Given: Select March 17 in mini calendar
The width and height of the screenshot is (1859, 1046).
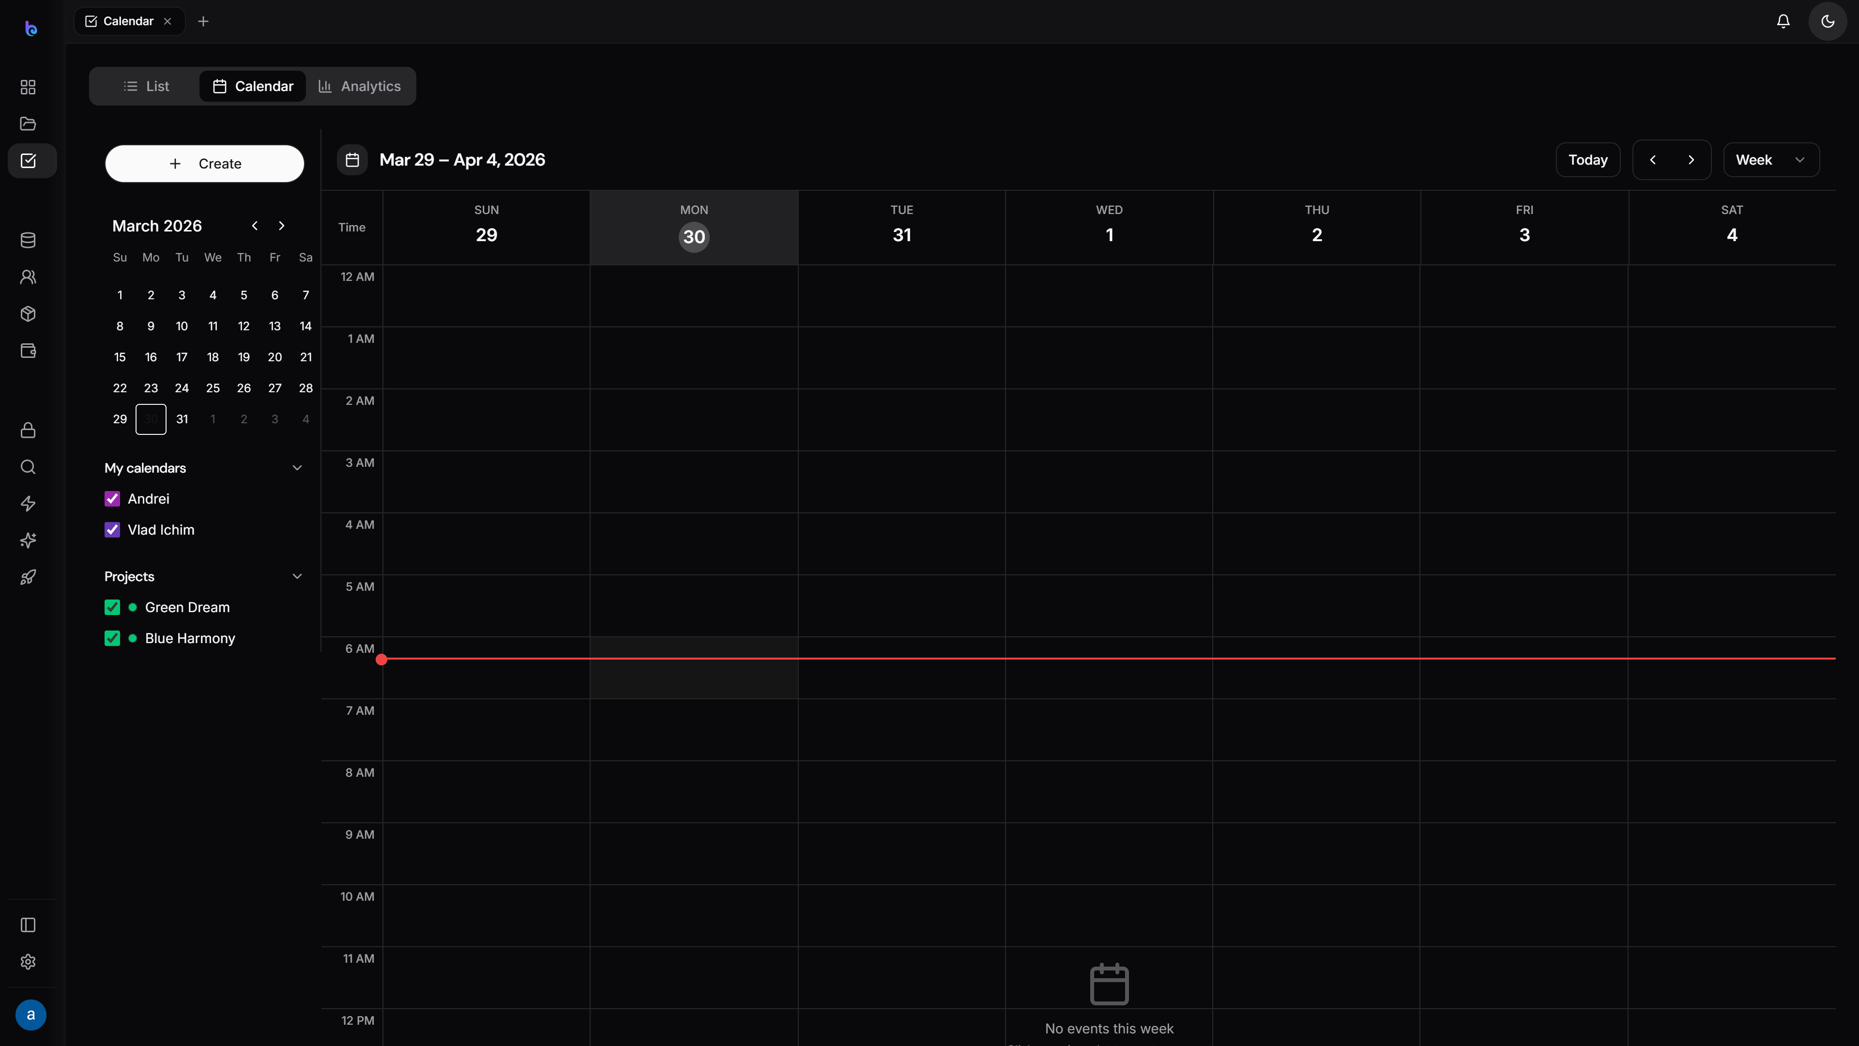Looking at the screenshot, I should (x=182, y=357).
